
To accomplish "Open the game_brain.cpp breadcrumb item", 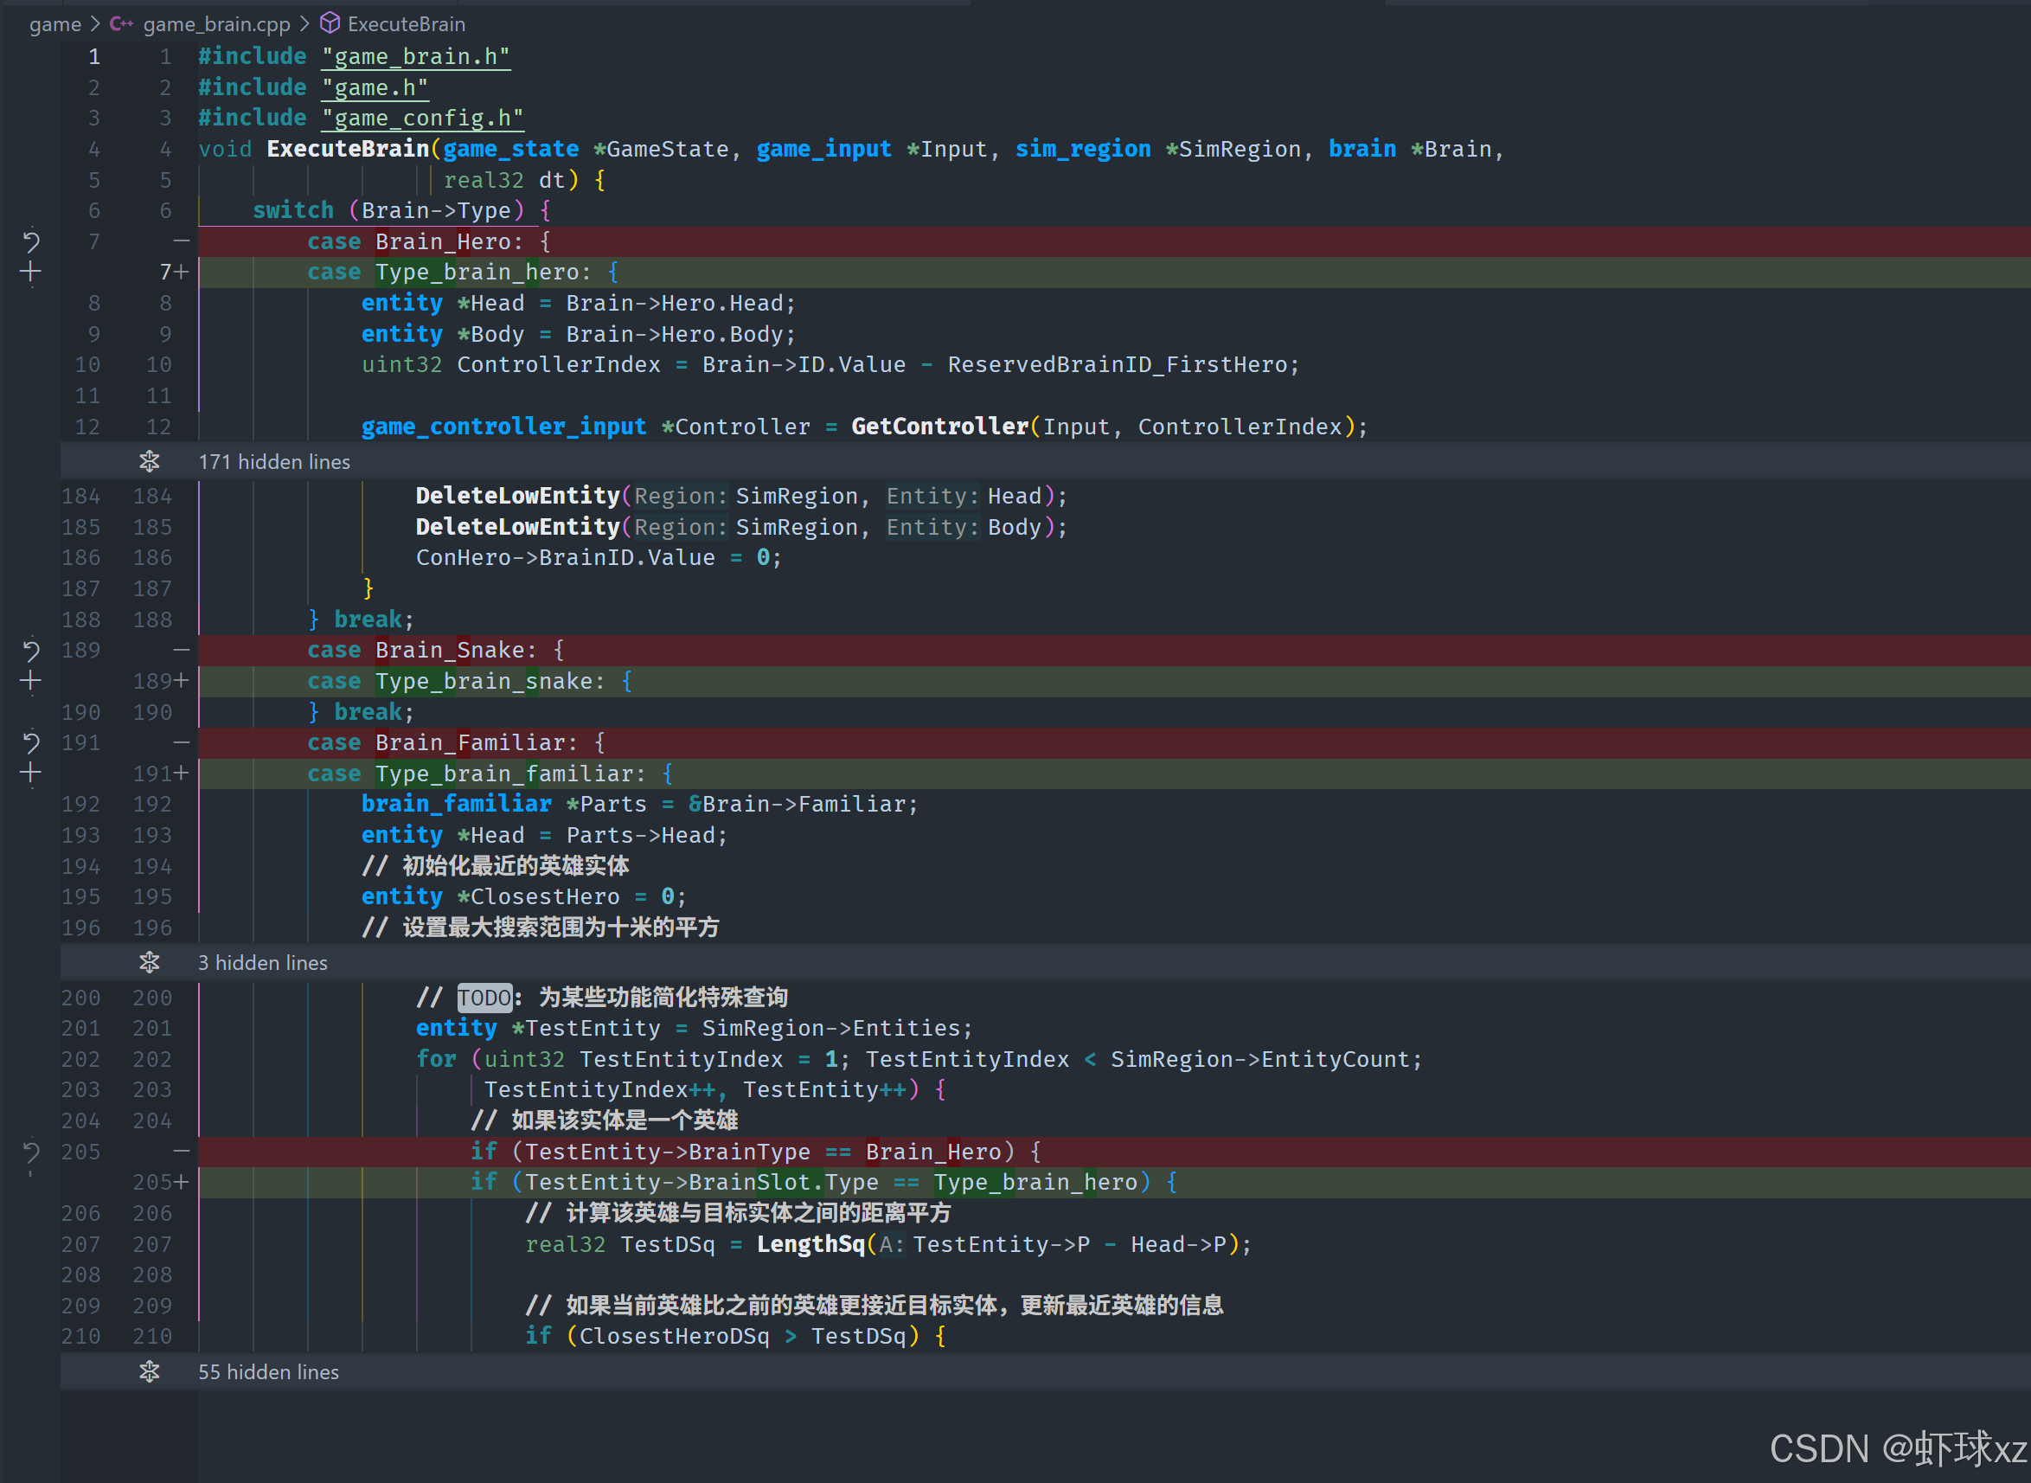I will pyautogui.click(x=216, y=24).
